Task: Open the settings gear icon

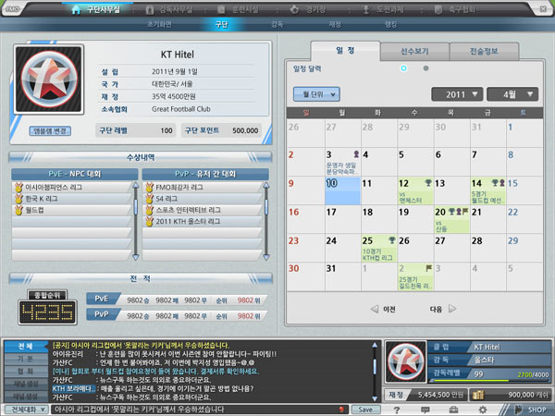Action: pos(483,410)
